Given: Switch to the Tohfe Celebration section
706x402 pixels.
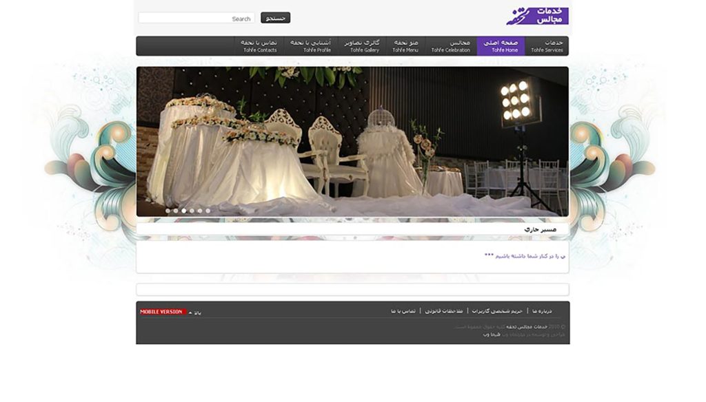Looking at the screenshot, I should 452,43.
